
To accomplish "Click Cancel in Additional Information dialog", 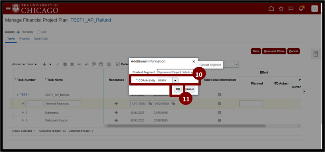I will click(189, 89).
